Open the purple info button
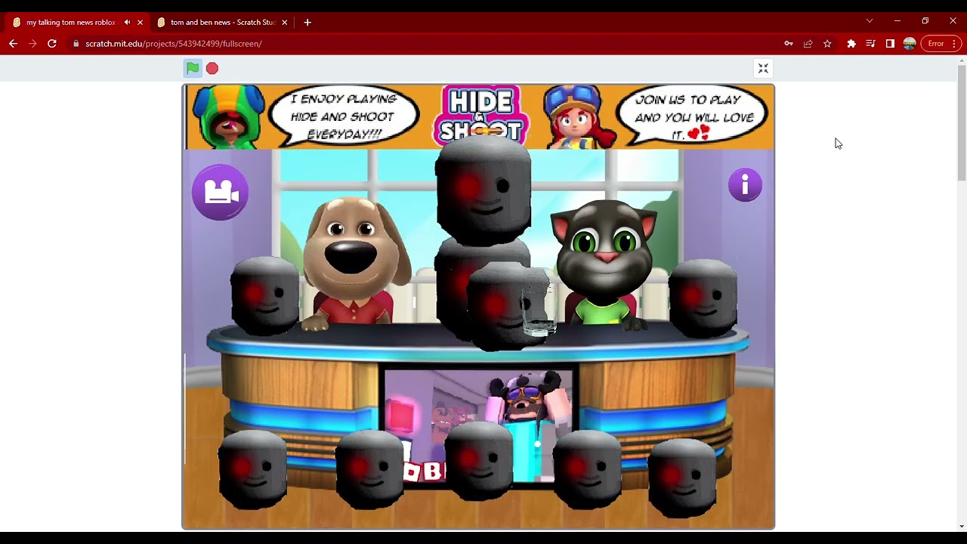 (x=745, y=185)
